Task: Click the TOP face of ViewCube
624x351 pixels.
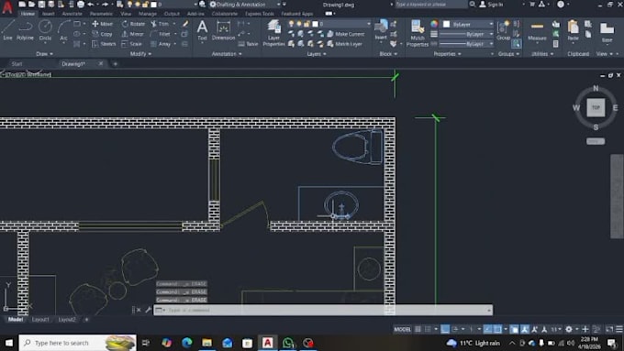Action: pyautogui.click(x=596, y=107)
